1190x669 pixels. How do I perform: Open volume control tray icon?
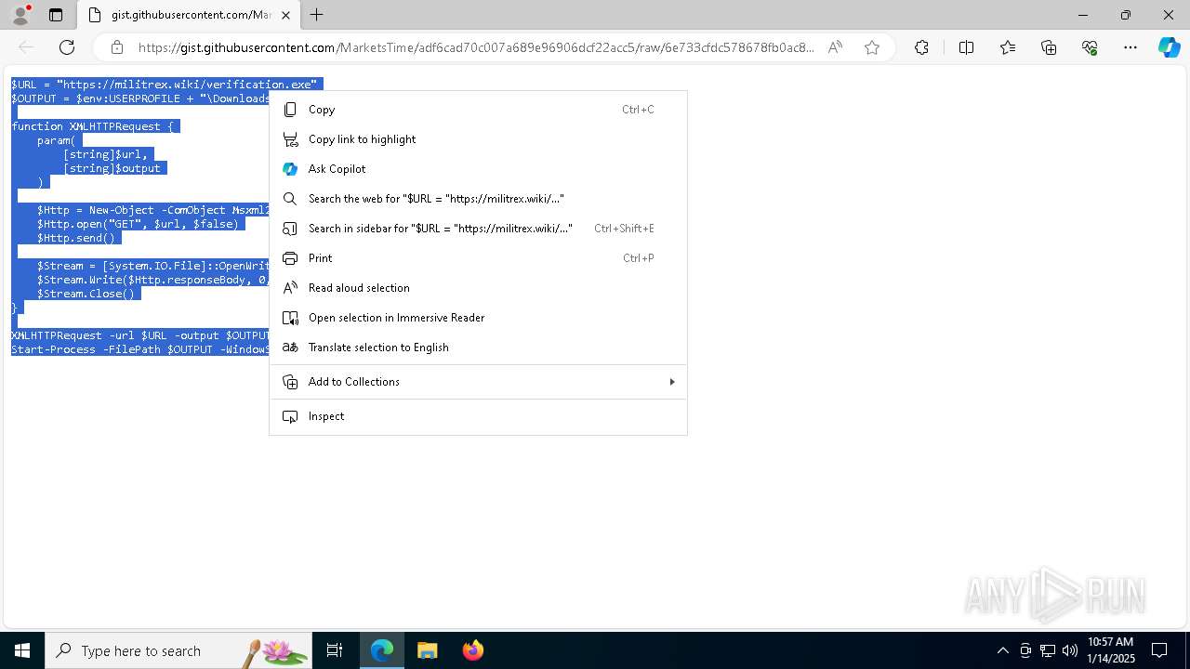(x=1070, y=650)
